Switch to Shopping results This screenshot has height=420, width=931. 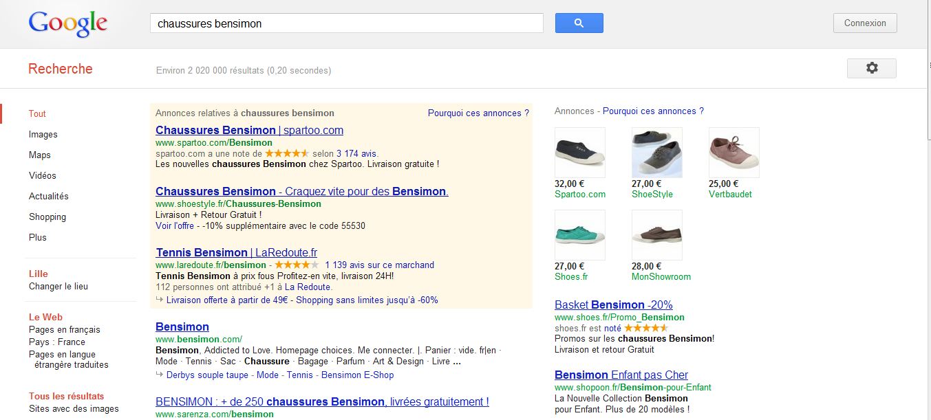pyautogui.click(x=47, y=217)
